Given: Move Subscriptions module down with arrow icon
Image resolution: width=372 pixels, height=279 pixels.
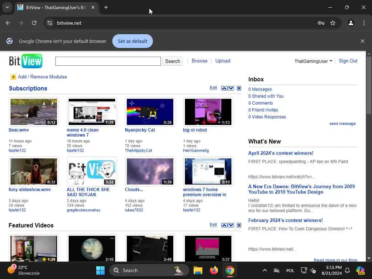Looking at the screenshot, I should 231,88.
